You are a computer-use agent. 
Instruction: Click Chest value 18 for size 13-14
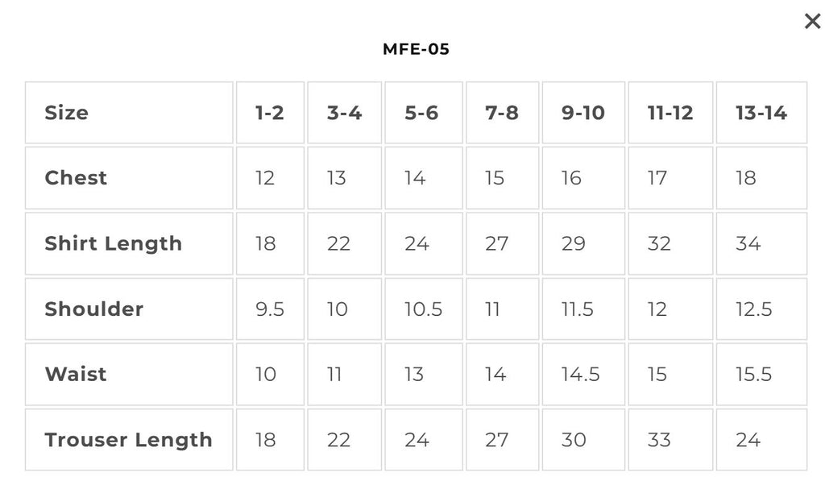click(x=761, y=178)
